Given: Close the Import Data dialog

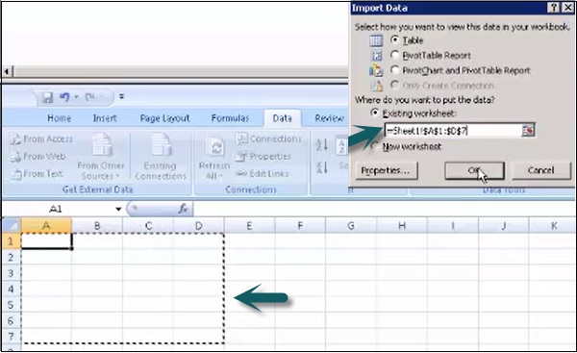Looking at the screenshot, I should (x=567, y=8).
